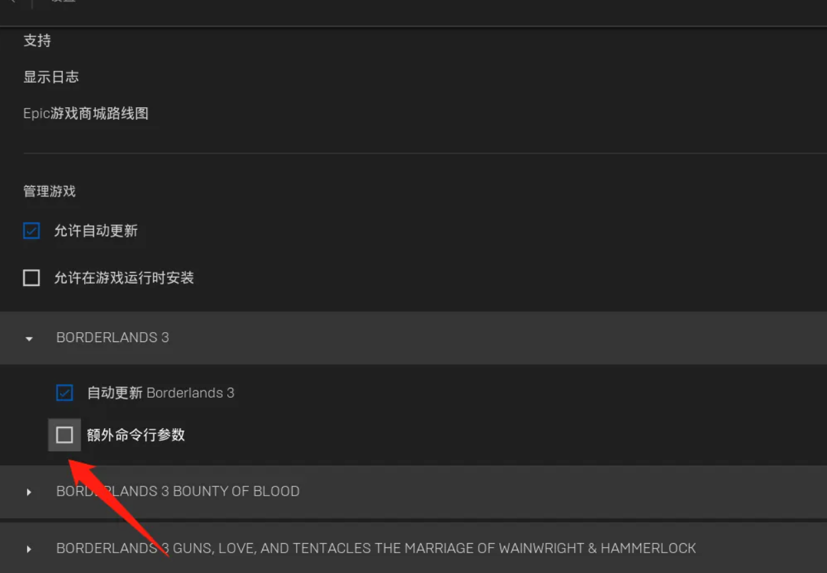827x573 pixels.
Task: Select the MARRIAGE OF WAINWRIGHT & HAMMERLOCK row title
Action: click(x=376, y=548)
